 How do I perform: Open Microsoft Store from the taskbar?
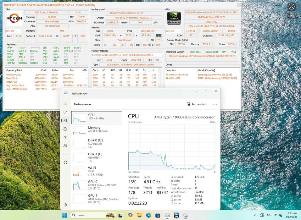coord(158,215)
